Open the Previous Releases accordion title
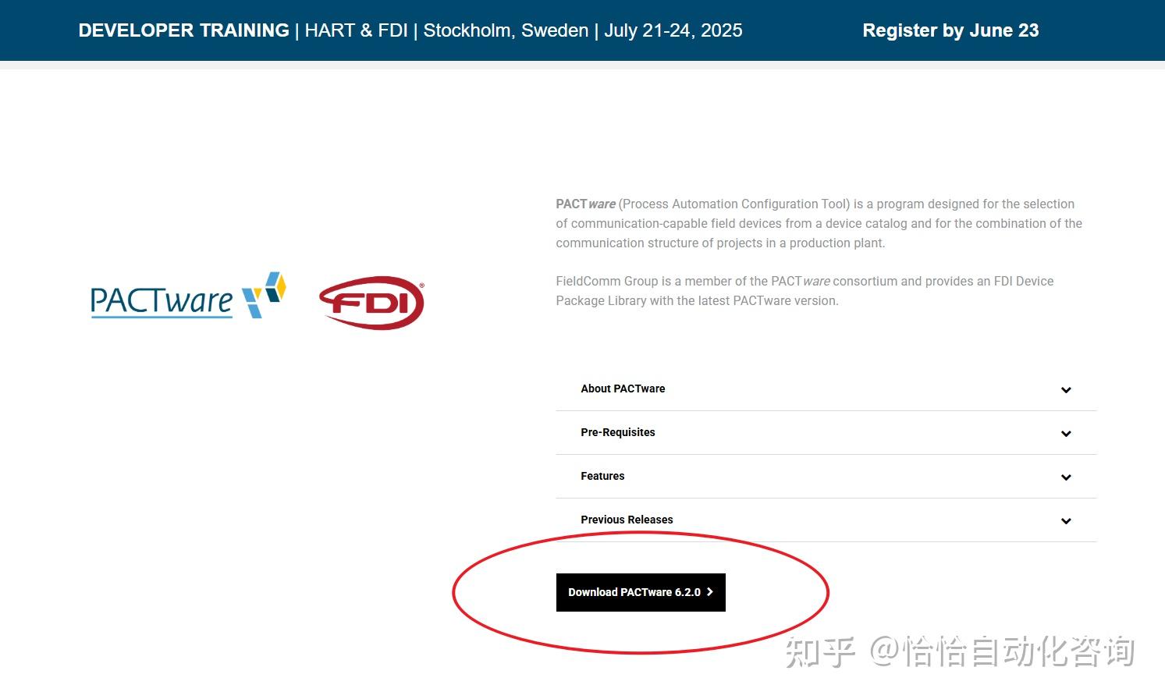Screen dimensions: 1165x699 coord(627,520)
